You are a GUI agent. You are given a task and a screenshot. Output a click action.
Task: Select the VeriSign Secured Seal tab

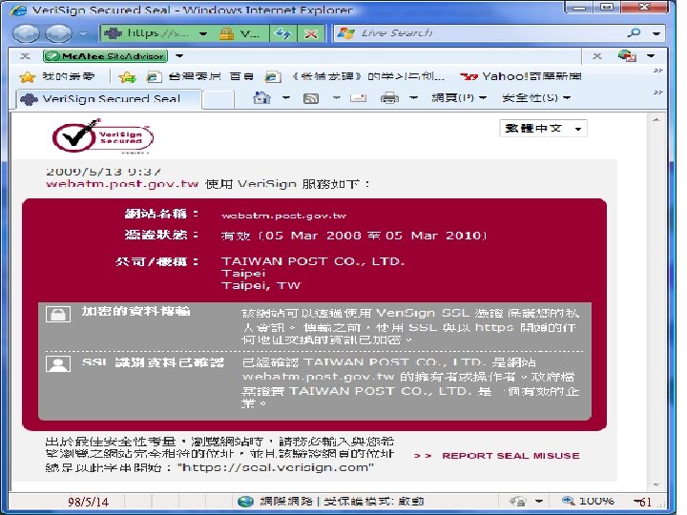[x=110, y=99]
